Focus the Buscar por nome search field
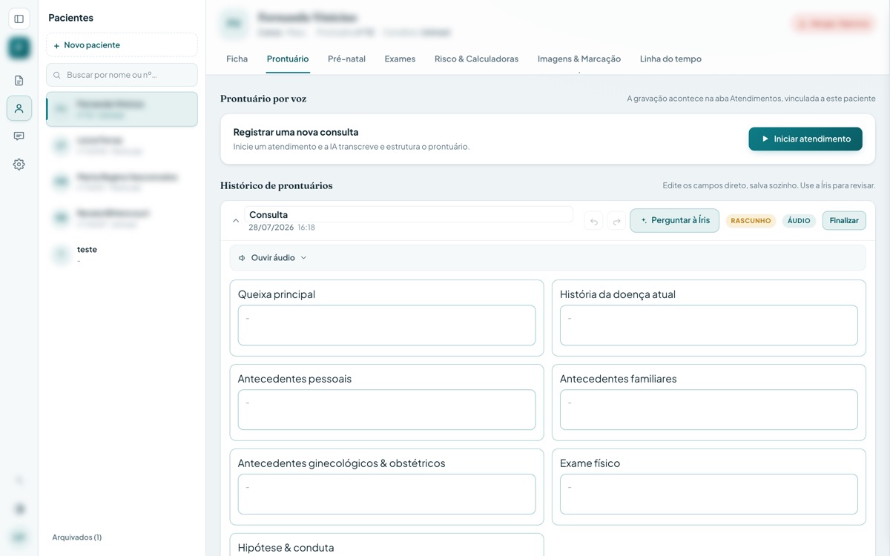 [122, 75]
